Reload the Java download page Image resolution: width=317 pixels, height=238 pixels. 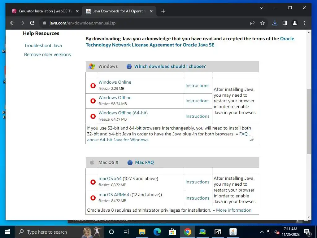[32, 23]
